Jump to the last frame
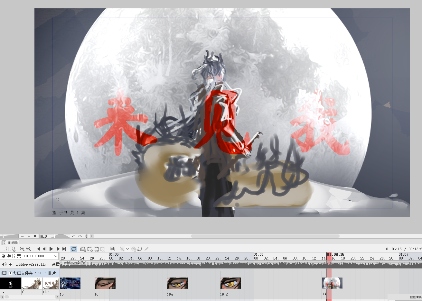This screenshot has width=422, height=301. click(x=64, y=249)
